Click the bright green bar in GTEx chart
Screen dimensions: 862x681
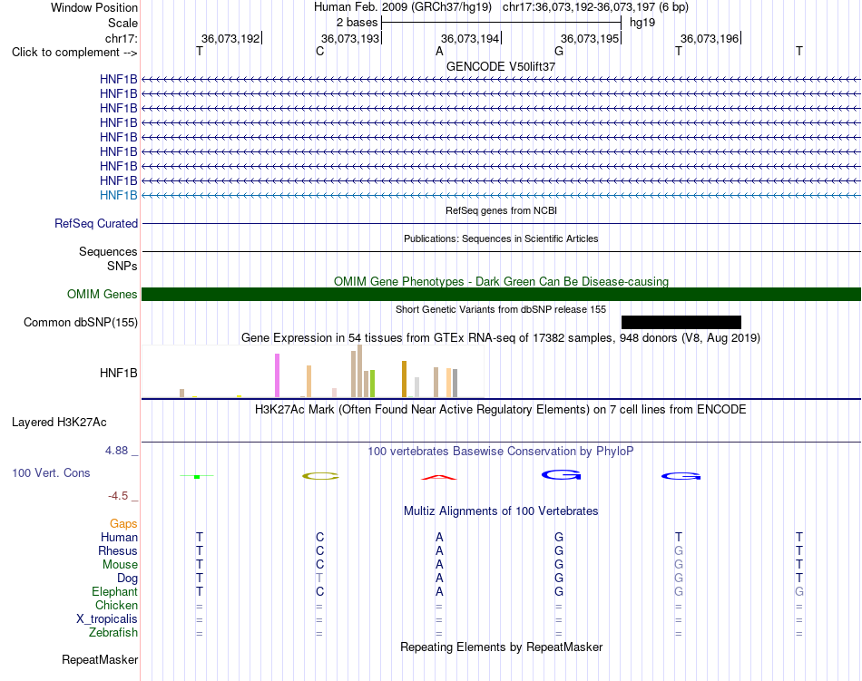[372, 384]
